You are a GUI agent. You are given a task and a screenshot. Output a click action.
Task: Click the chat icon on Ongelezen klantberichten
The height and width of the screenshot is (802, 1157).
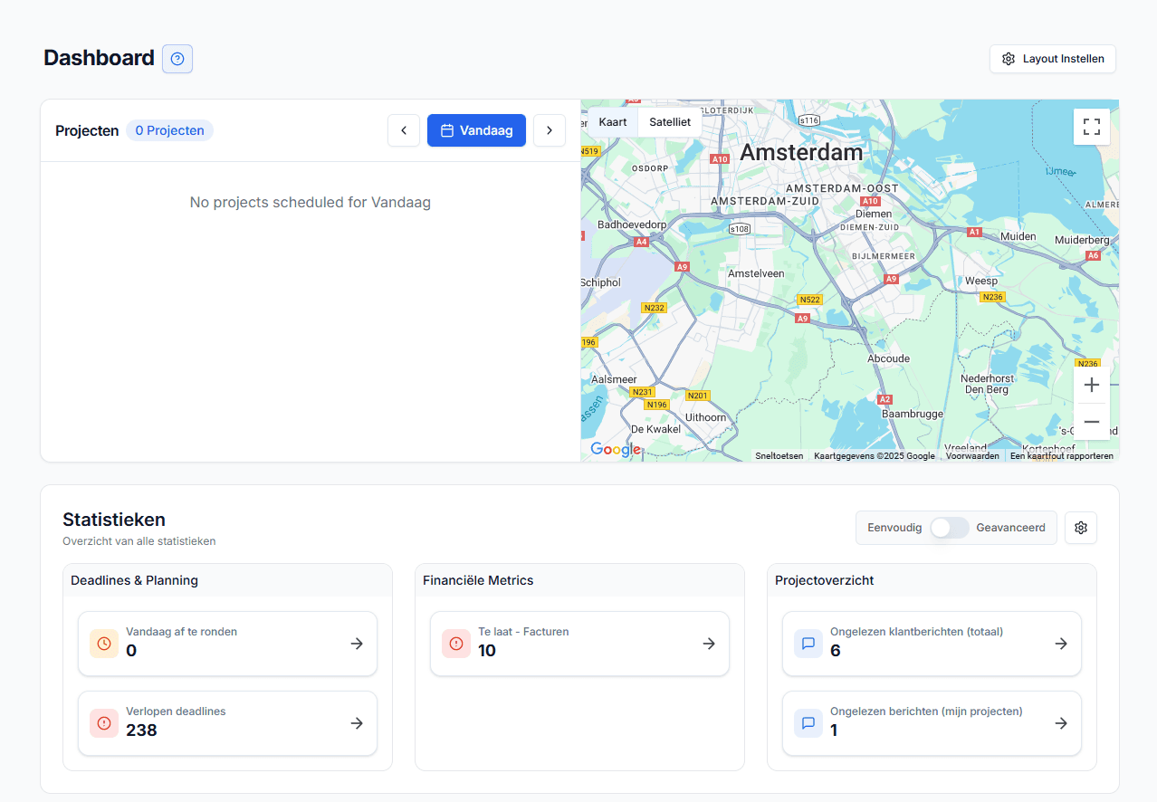pyautogui.click(x=808, y=643)
